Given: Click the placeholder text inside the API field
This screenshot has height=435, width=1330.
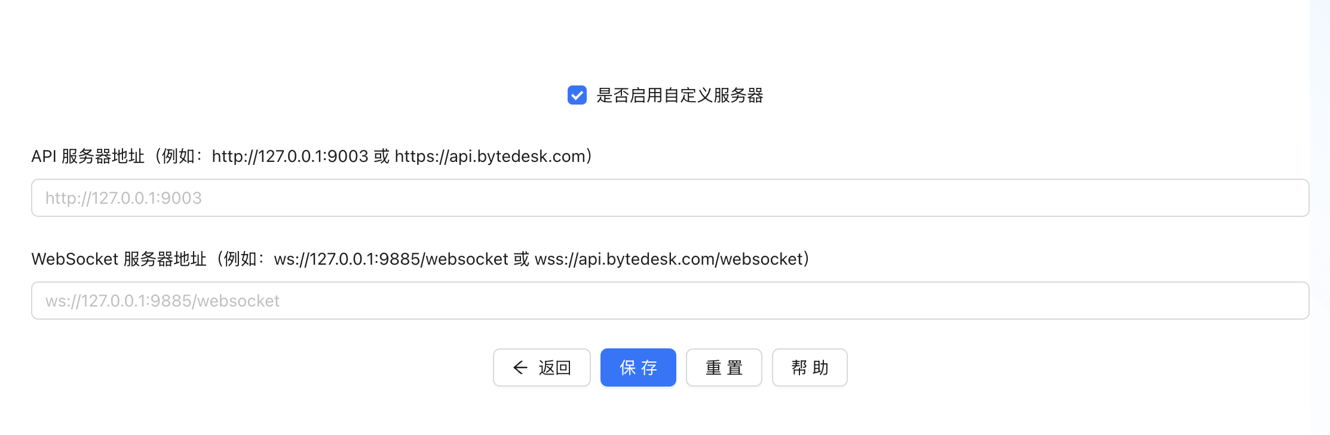Looking at the screenshot, I should [x=124, y=198].
